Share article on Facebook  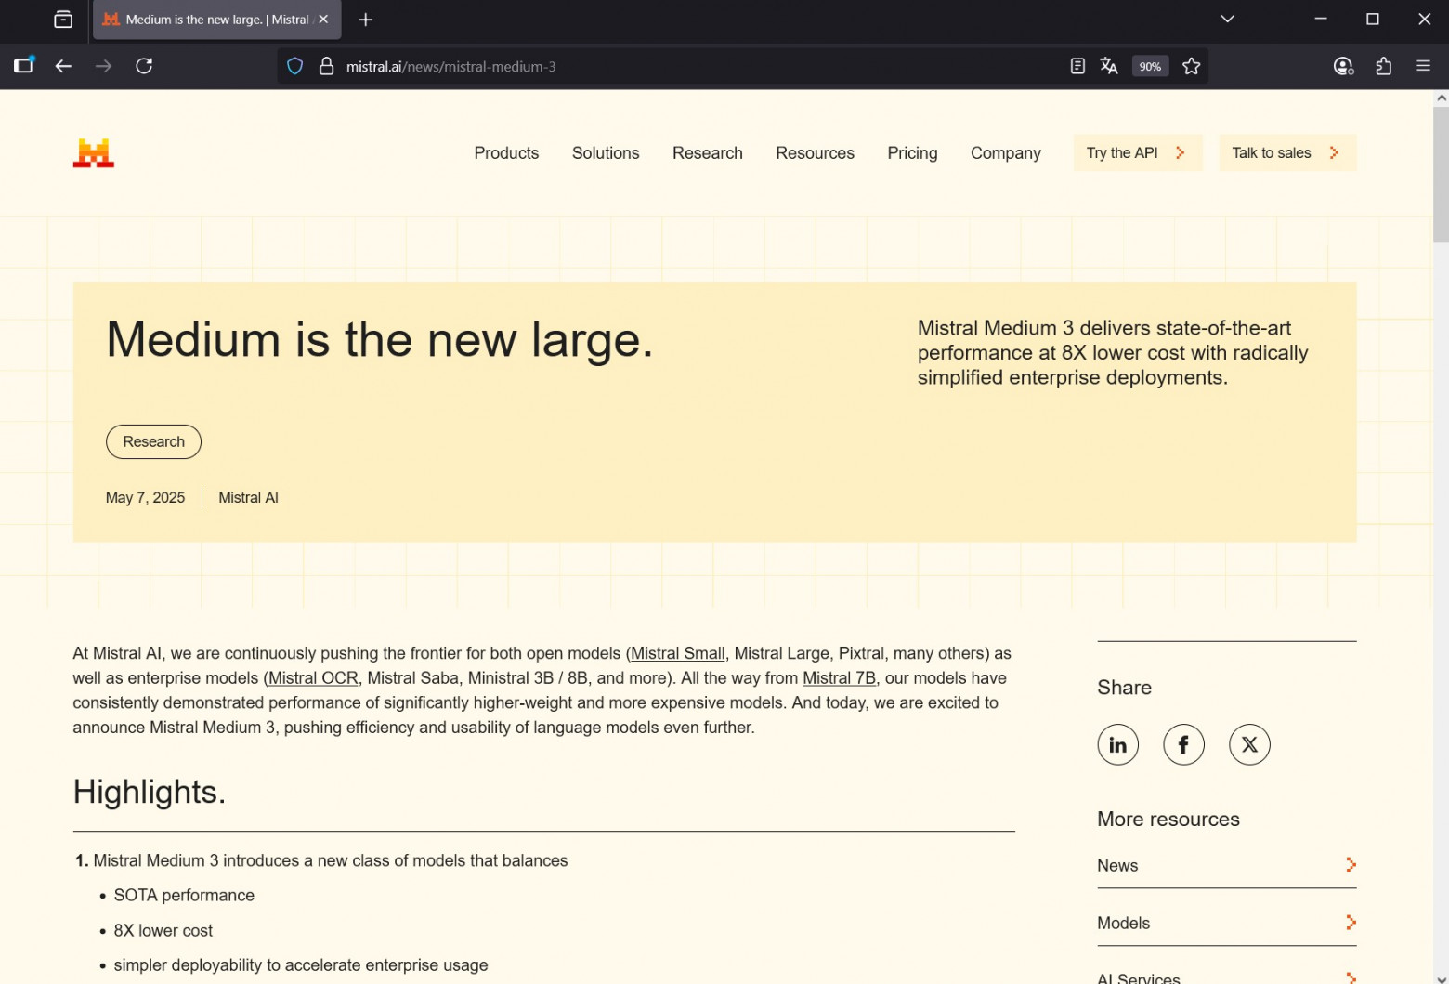click(x=1184, y=745)
